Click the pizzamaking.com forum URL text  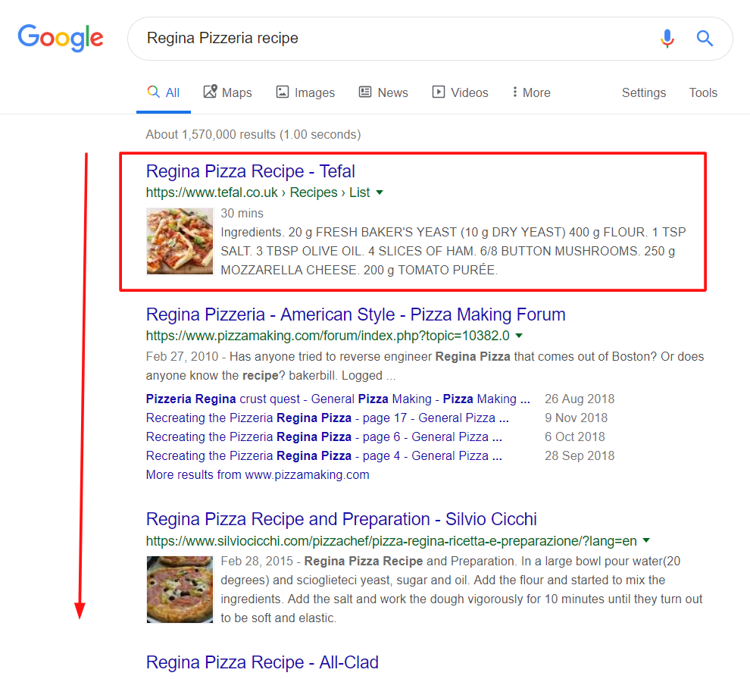click(x=327, y=336)
